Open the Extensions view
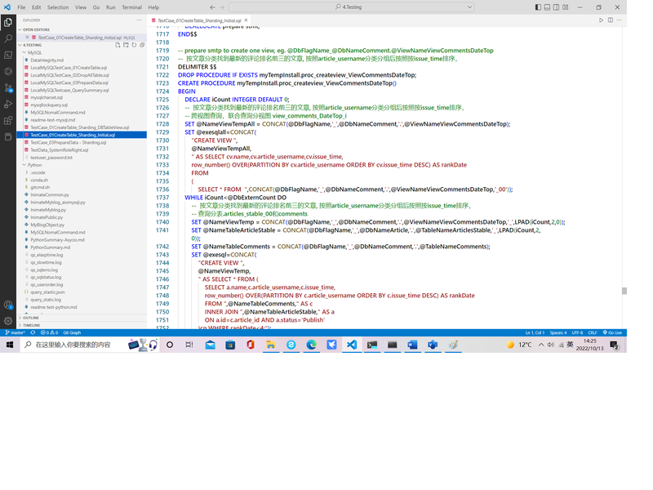 (8, 121)
